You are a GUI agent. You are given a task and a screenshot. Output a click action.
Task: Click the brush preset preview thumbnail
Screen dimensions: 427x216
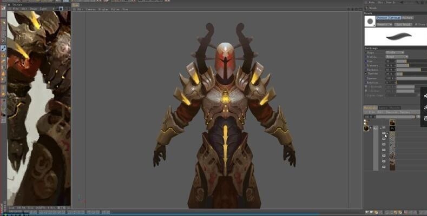[x=370, y=21]
